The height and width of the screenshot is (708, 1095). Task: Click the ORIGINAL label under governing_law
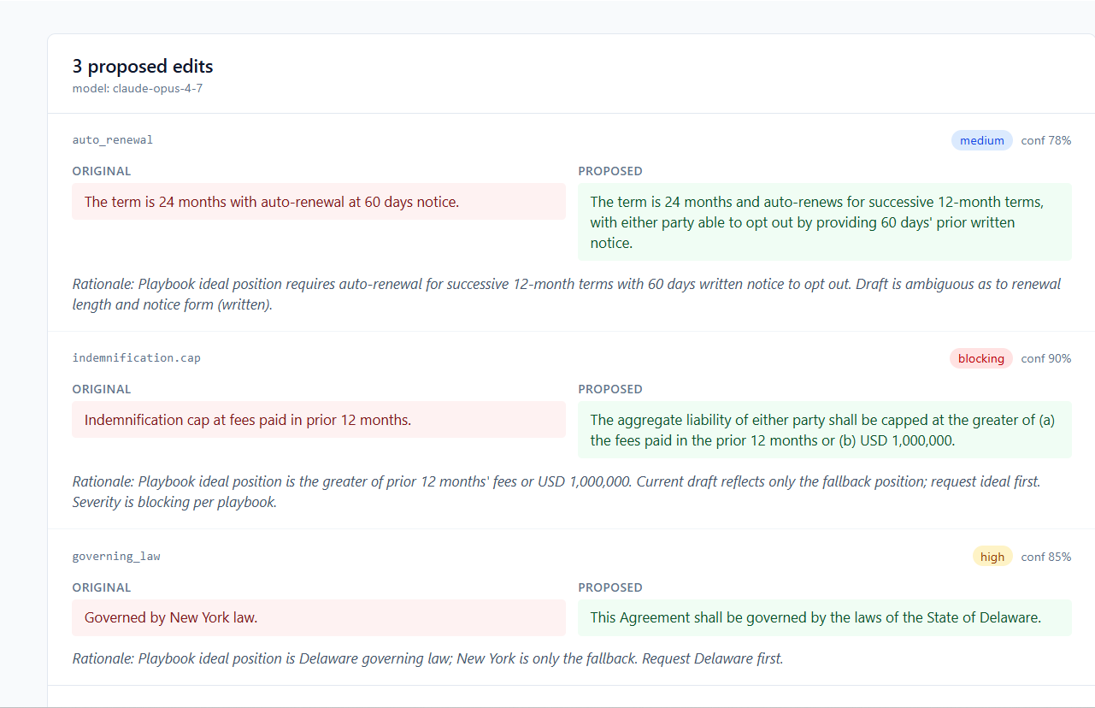(x=102, y=587)
